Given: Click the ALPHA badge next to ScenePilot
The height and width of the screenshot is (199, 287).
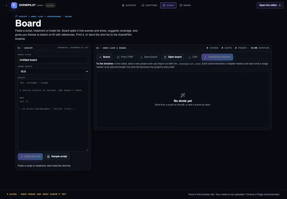Looking at the screenshot, I should pos(50,6).
